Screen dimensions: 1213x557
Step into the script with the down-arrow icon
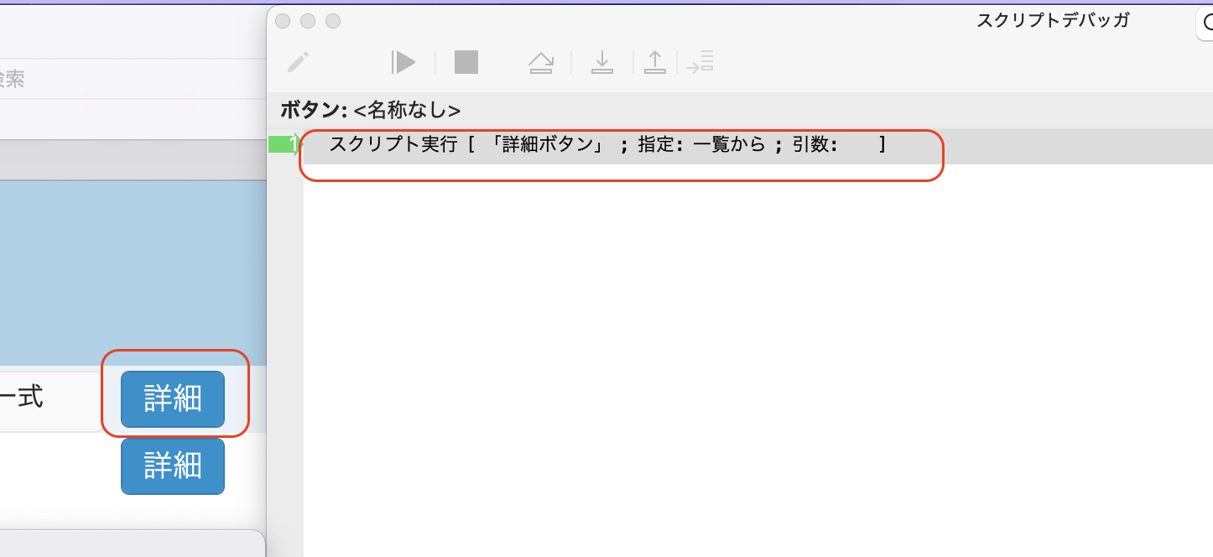602,61
